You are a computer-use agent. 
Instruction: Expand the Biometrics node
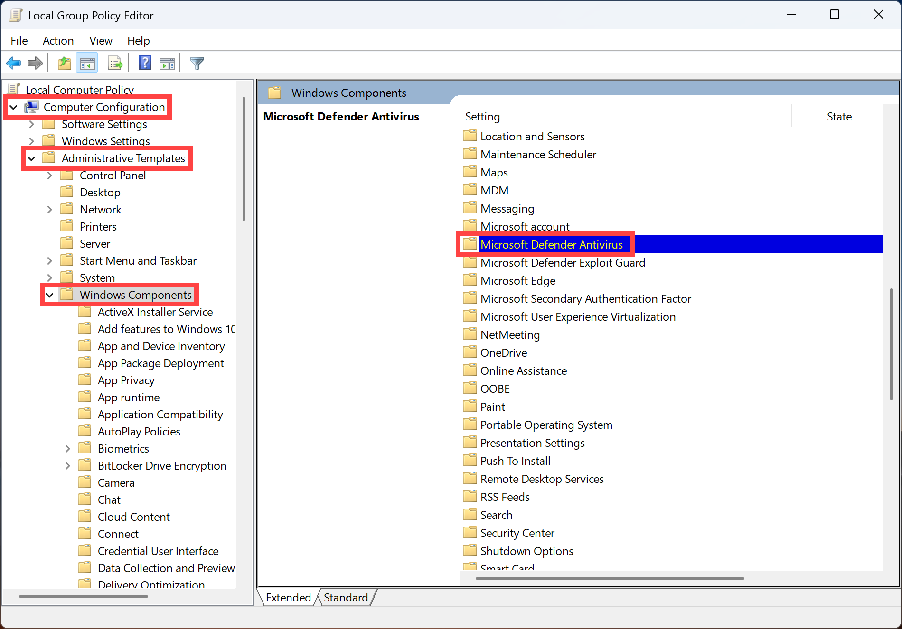click(67, 449)
